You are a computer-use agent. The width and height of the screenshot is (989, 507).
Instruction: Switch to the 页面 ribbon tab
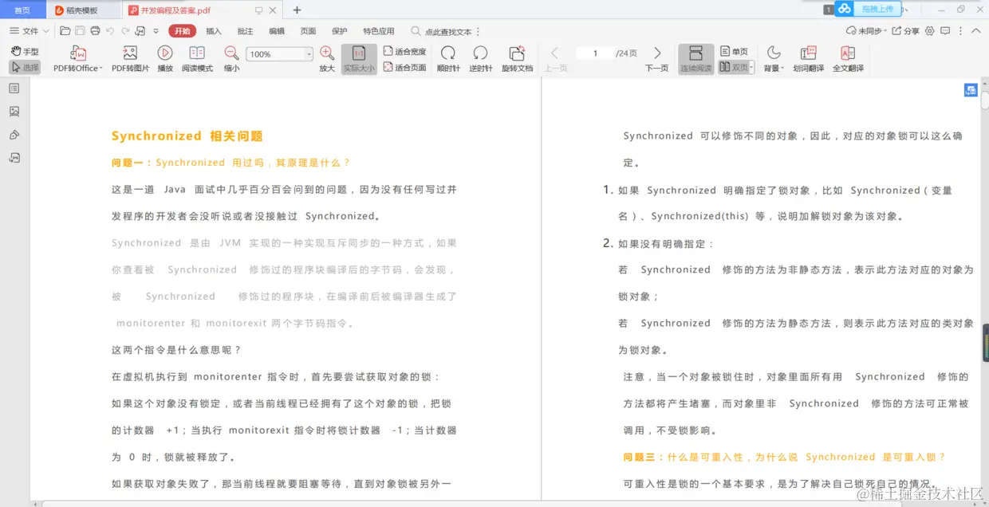[308, 31]
